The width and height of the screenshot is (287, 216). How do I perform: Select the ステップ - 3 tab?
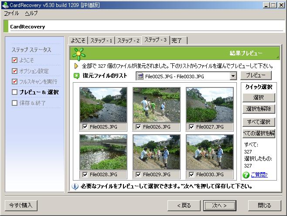click(156, 40)
